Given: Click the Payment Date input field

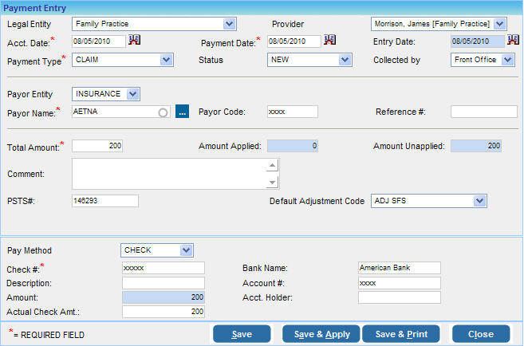Looking at the screenshot, I should click(294, 41).
